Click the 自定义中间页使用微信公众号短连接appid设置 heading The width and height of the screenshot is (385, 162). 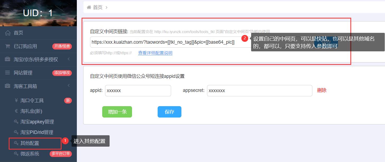pyautogui.click(x=137, y=76)
